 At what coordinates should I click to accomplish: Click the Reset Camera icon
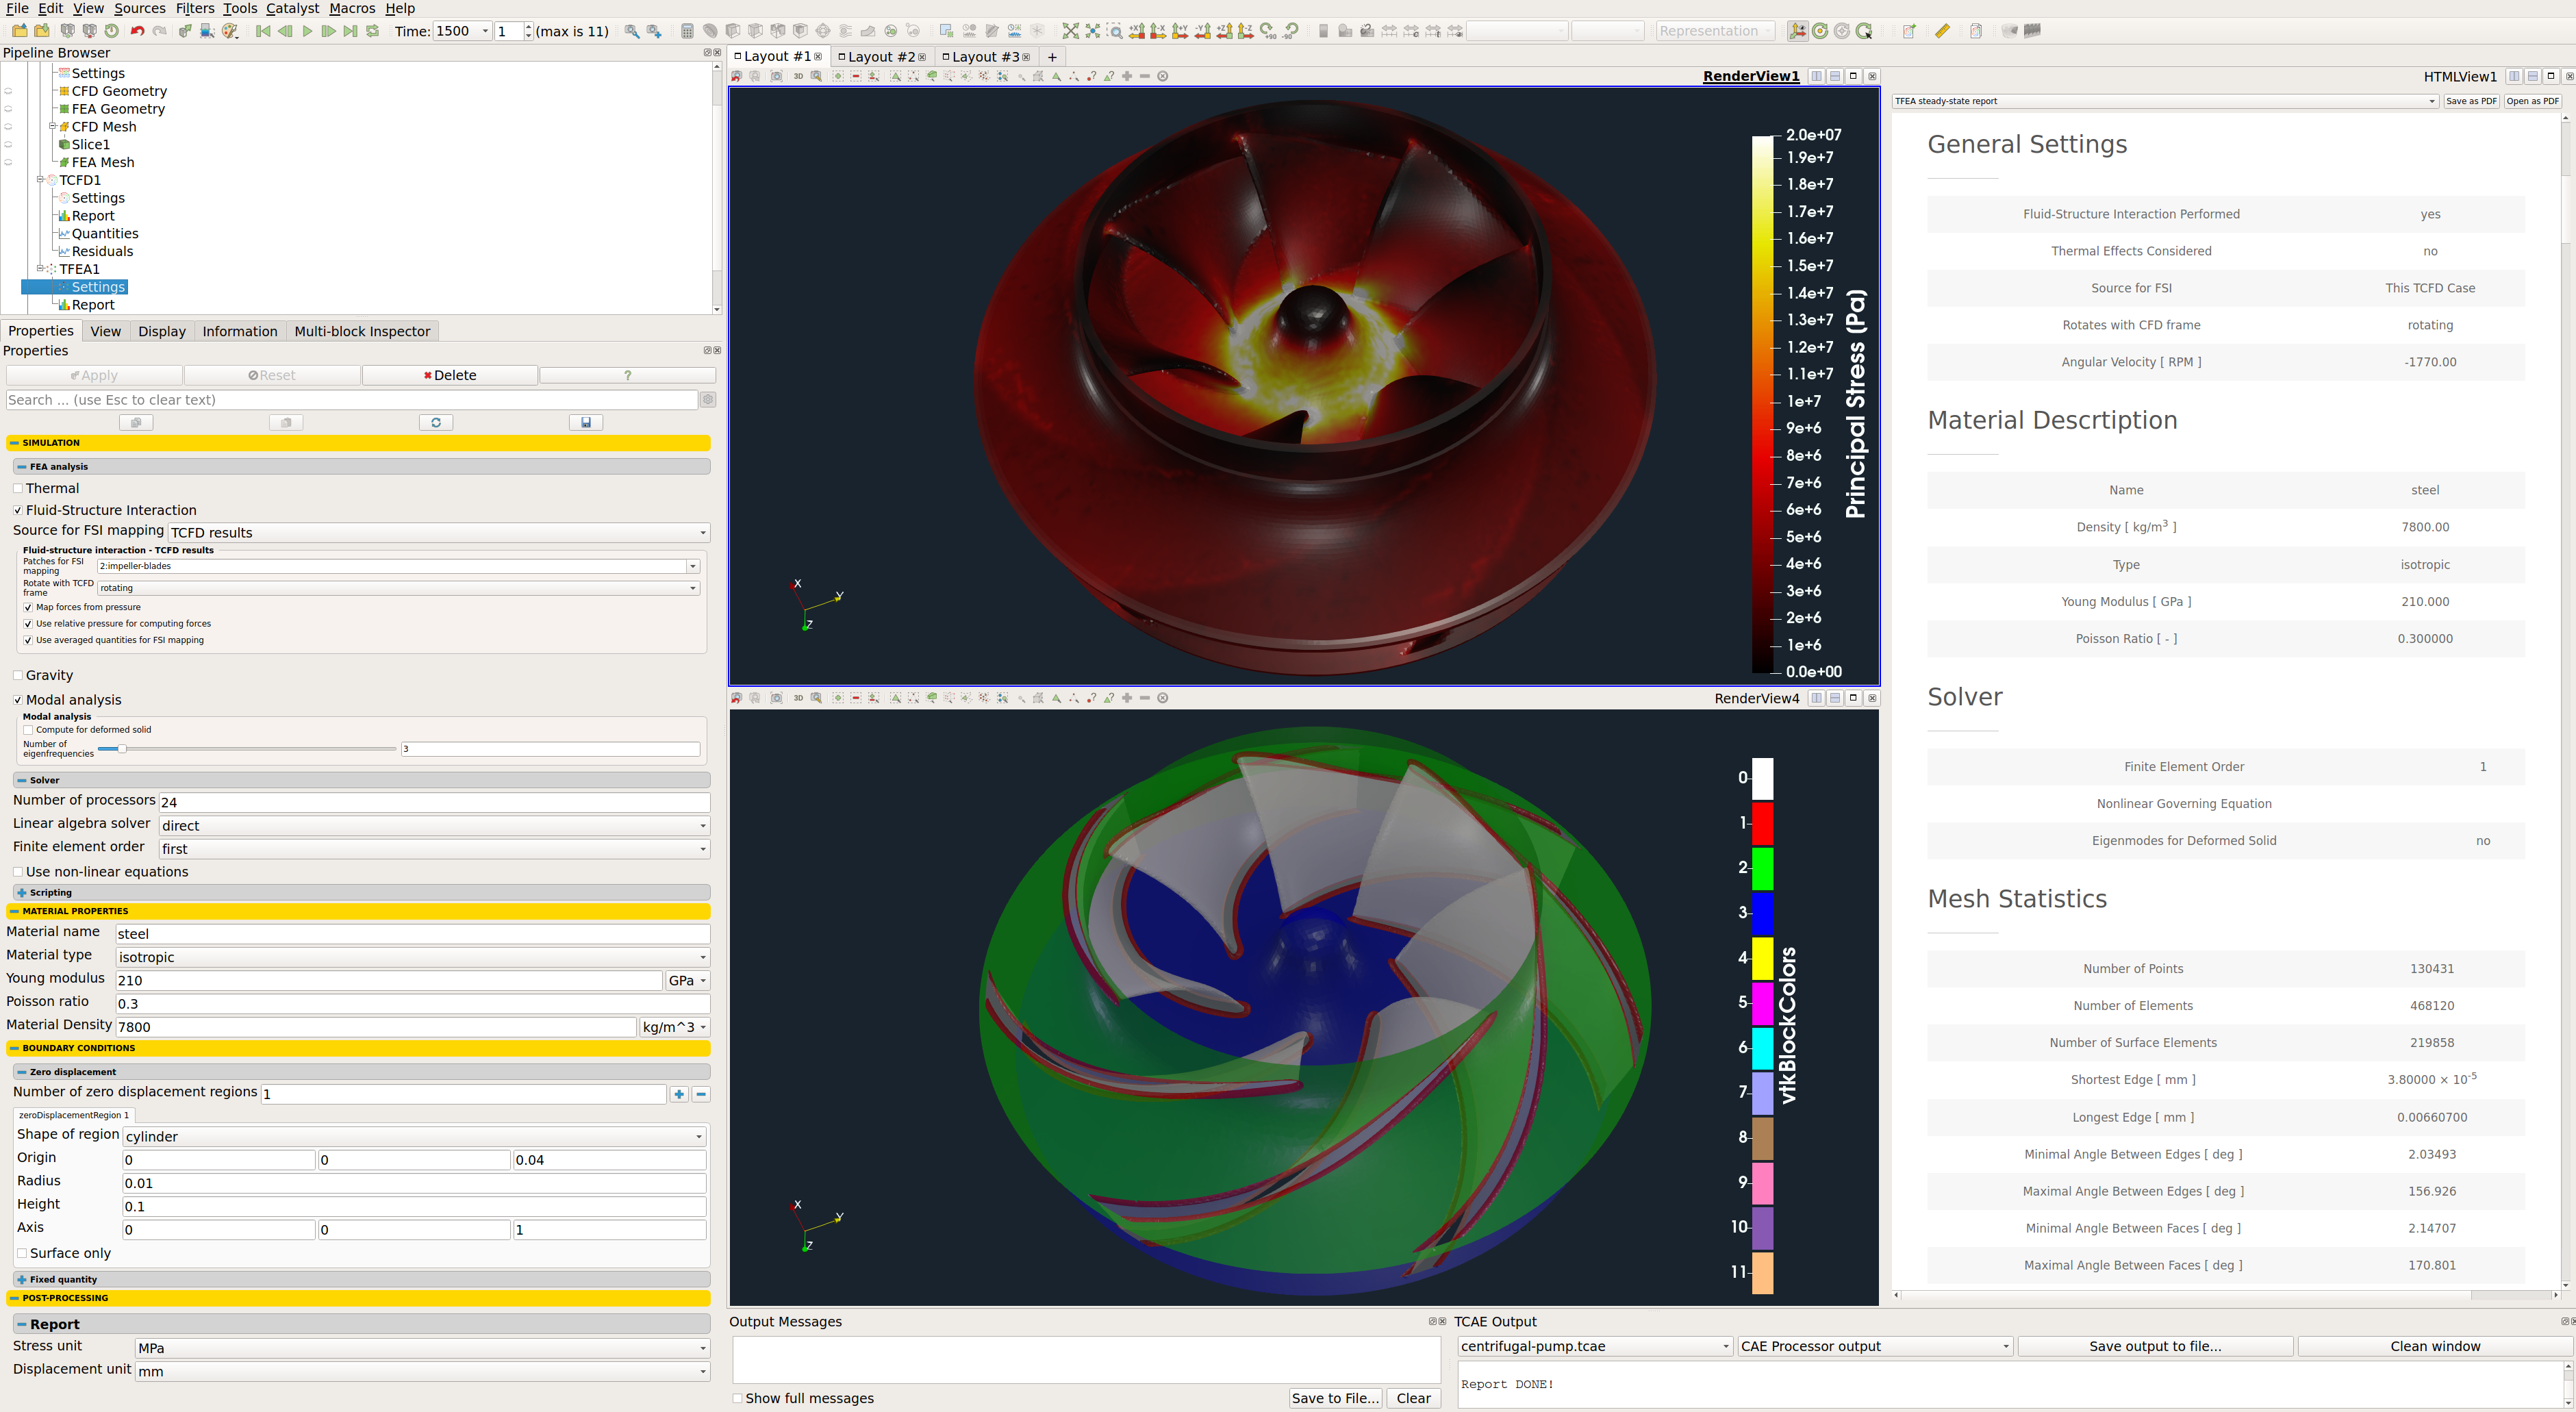pos(1070,31)
